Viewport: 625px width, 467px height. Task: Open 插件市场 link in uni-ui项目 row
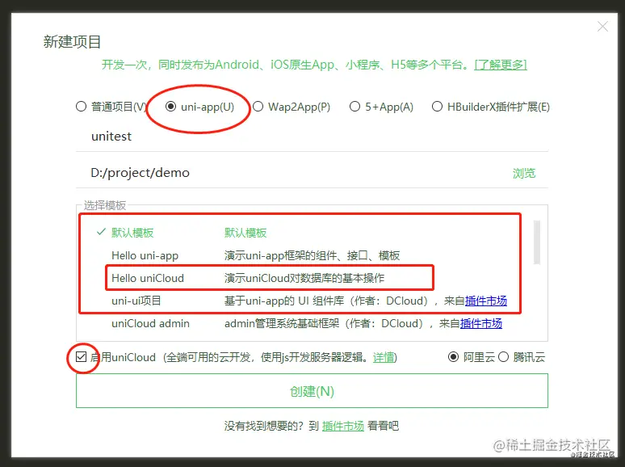(486, 301)
